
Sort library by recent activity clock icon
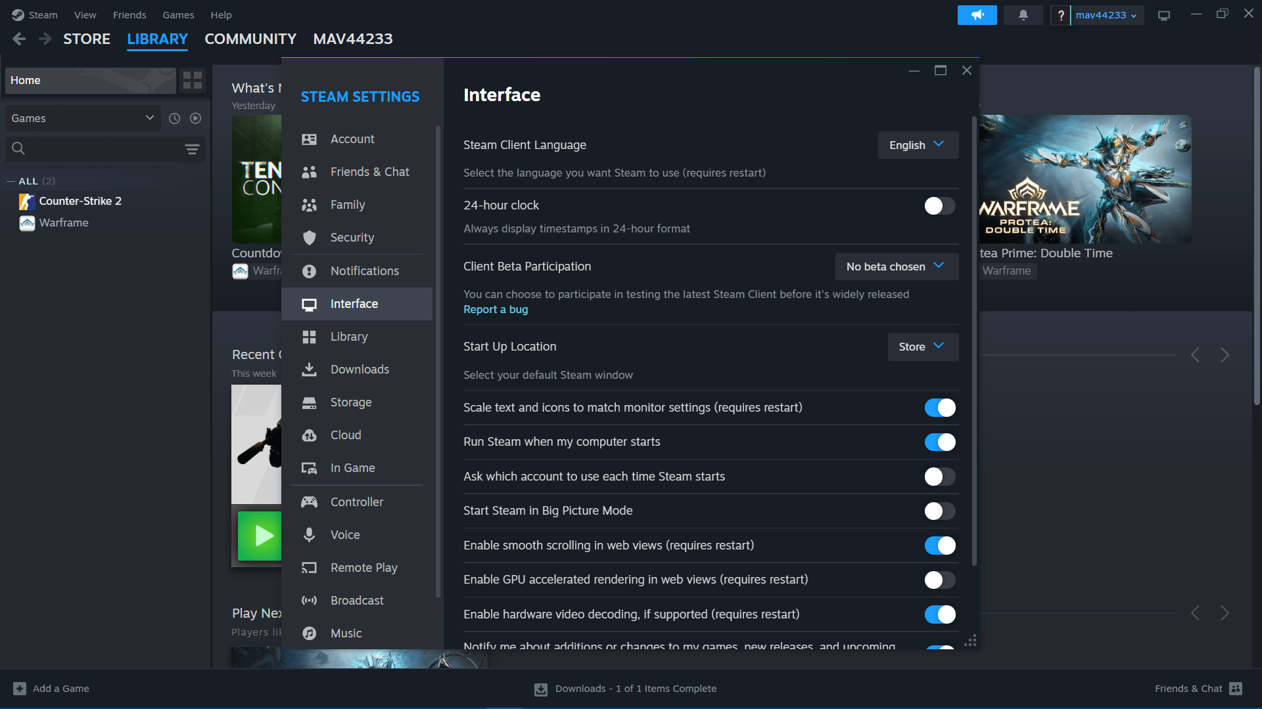[x=174, y=118]
